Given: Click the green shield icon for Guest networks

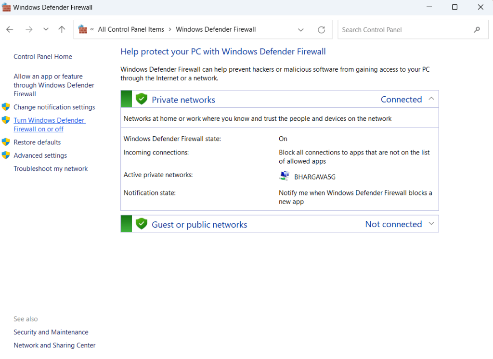Looking at the screenshot, I should pyautogui.click(x=141, y=223).
